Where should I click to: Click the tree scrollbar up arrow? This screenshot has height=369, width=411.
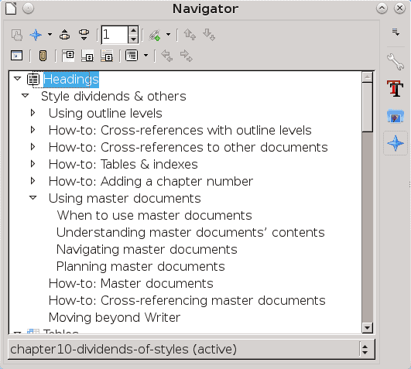point(367,77)
